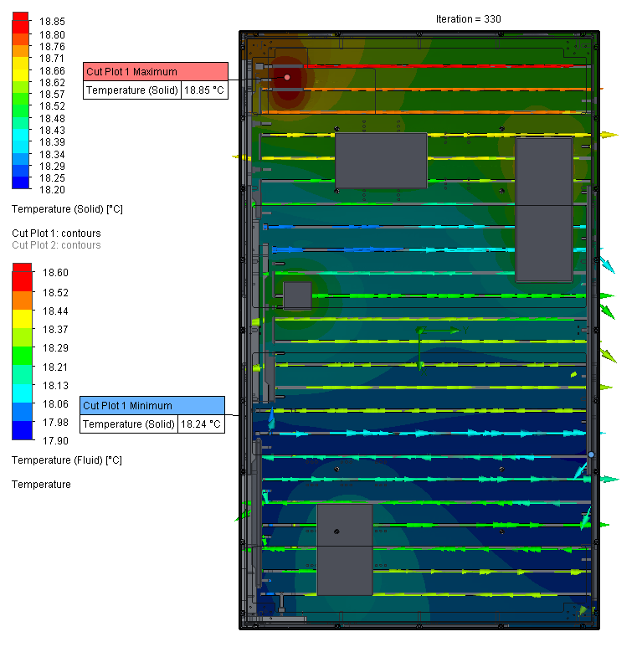Screen dimensions: 642x647
Task: Click the red top of solid temperature color bar
Action: pos(21,20)
